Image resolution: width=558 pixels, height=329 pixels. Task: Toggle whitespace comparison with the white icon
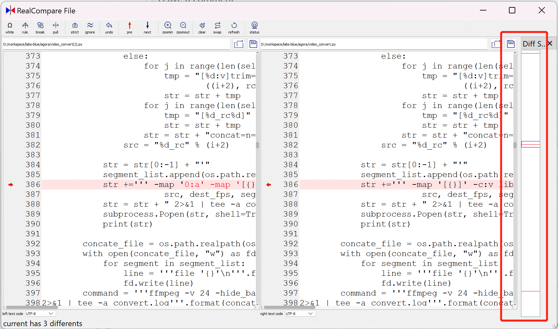(x=10, y=28)
